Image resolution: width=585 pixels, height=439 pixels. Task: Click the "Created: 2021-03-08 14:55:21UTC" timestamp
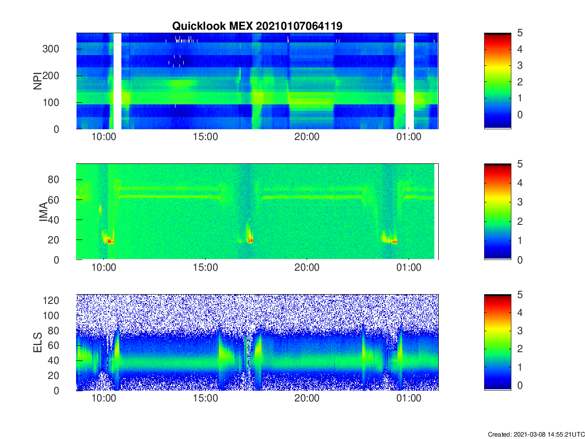536,434
